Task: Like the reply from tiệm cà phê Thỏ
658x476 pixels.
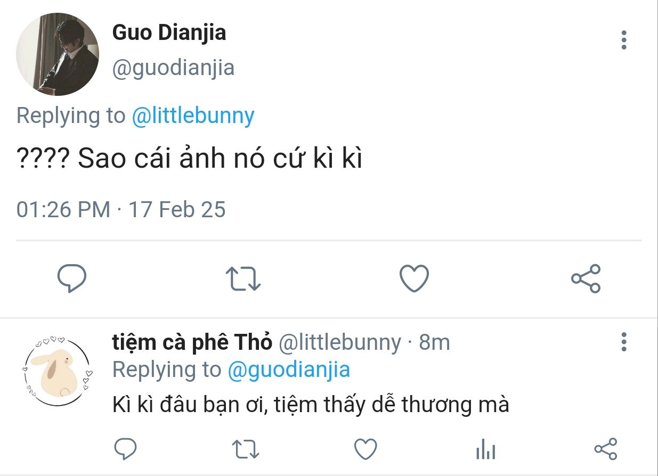Action: click(x=365, y=449)
